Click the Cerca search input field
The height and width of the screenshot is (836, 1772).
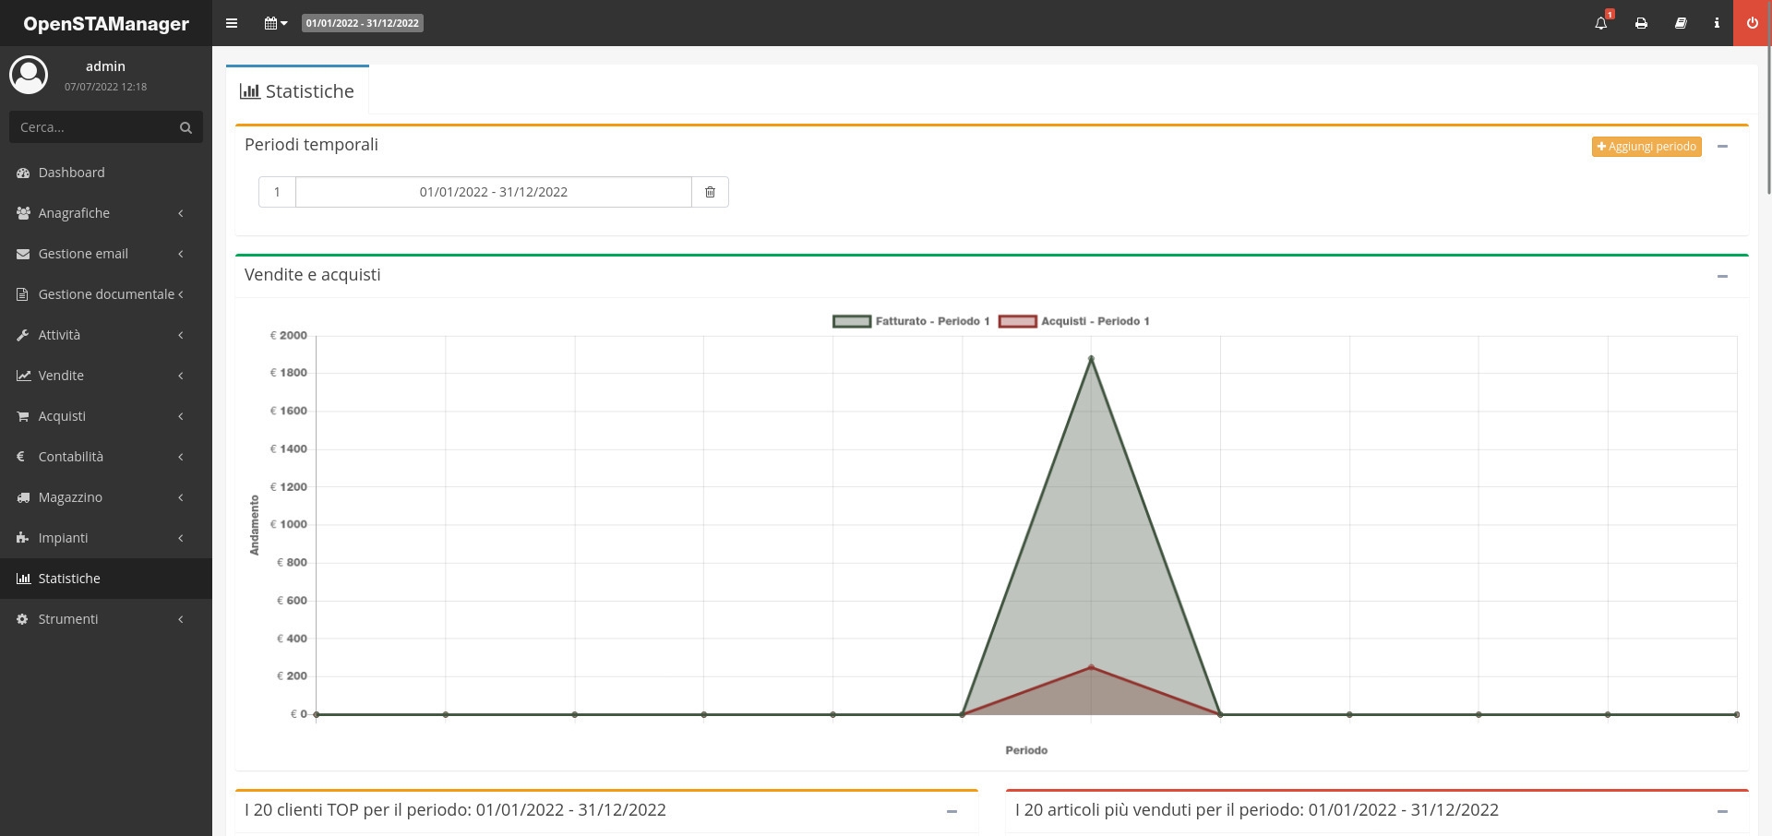92,127
